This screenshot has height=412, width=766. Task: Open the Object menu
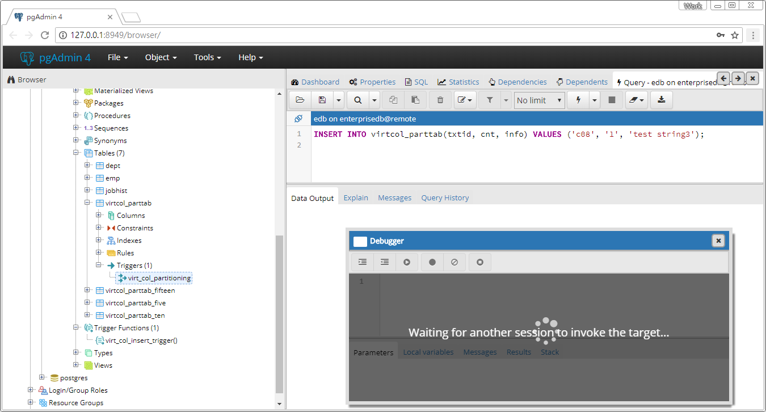coord(161,57)
